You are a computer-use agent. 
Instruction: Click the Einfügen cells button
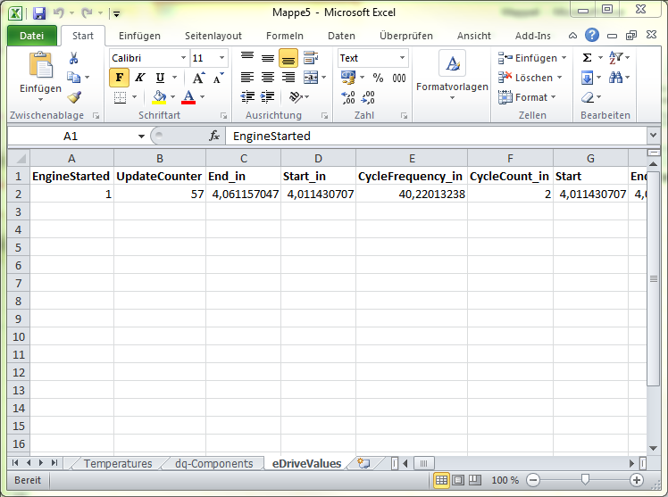pyautogui.click(x=532, y=58)
